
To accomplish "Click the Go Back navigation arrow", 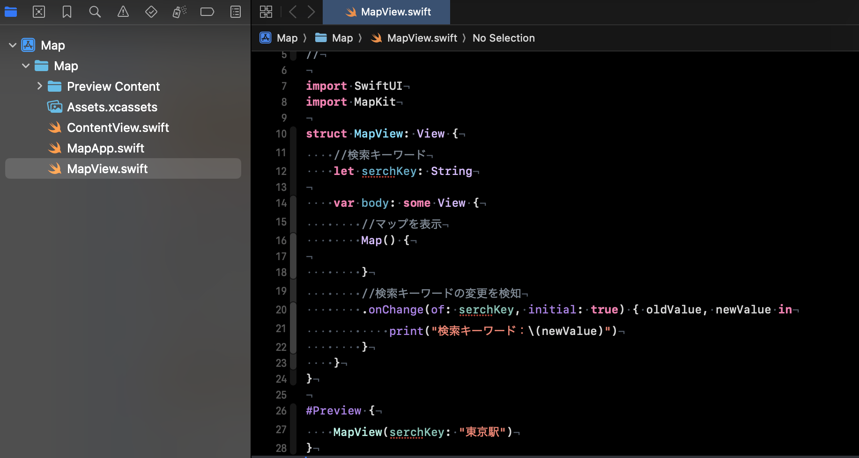I will [x=293, y=12].
